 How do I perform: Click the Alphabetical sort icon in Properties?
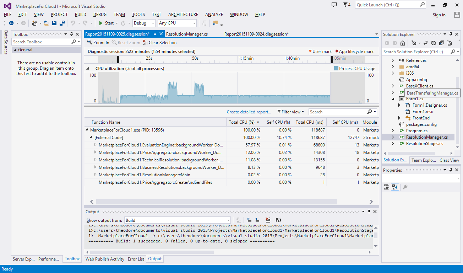click(395, 187)
